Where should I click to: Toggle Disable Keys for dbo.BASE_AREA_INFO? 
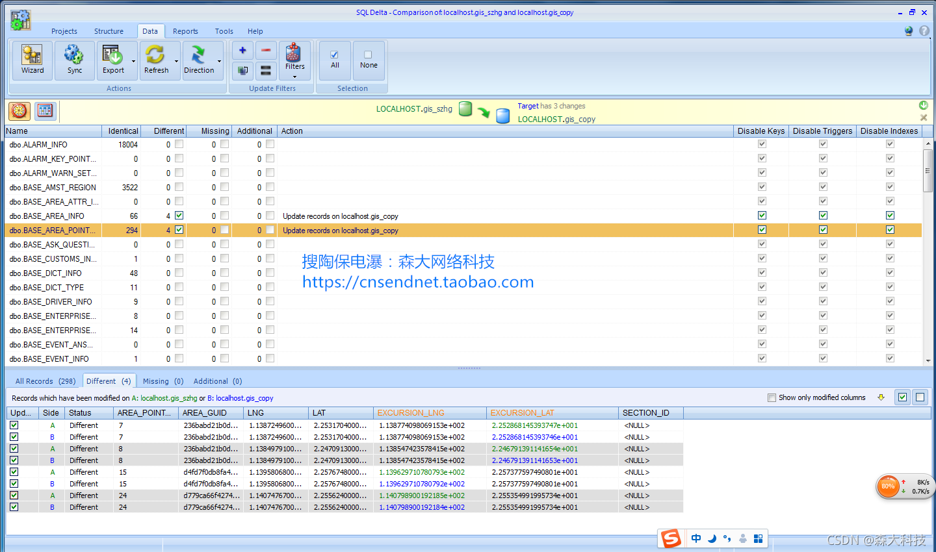[762, 216]
